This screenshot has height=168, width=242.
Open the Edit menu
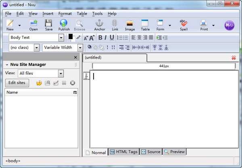pyautogui.click(x=20, y=14)
